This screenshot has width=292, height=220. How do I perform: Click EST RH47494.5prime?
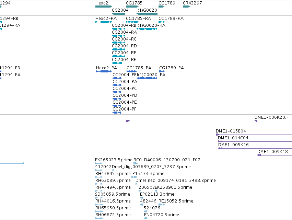point(113,188)
